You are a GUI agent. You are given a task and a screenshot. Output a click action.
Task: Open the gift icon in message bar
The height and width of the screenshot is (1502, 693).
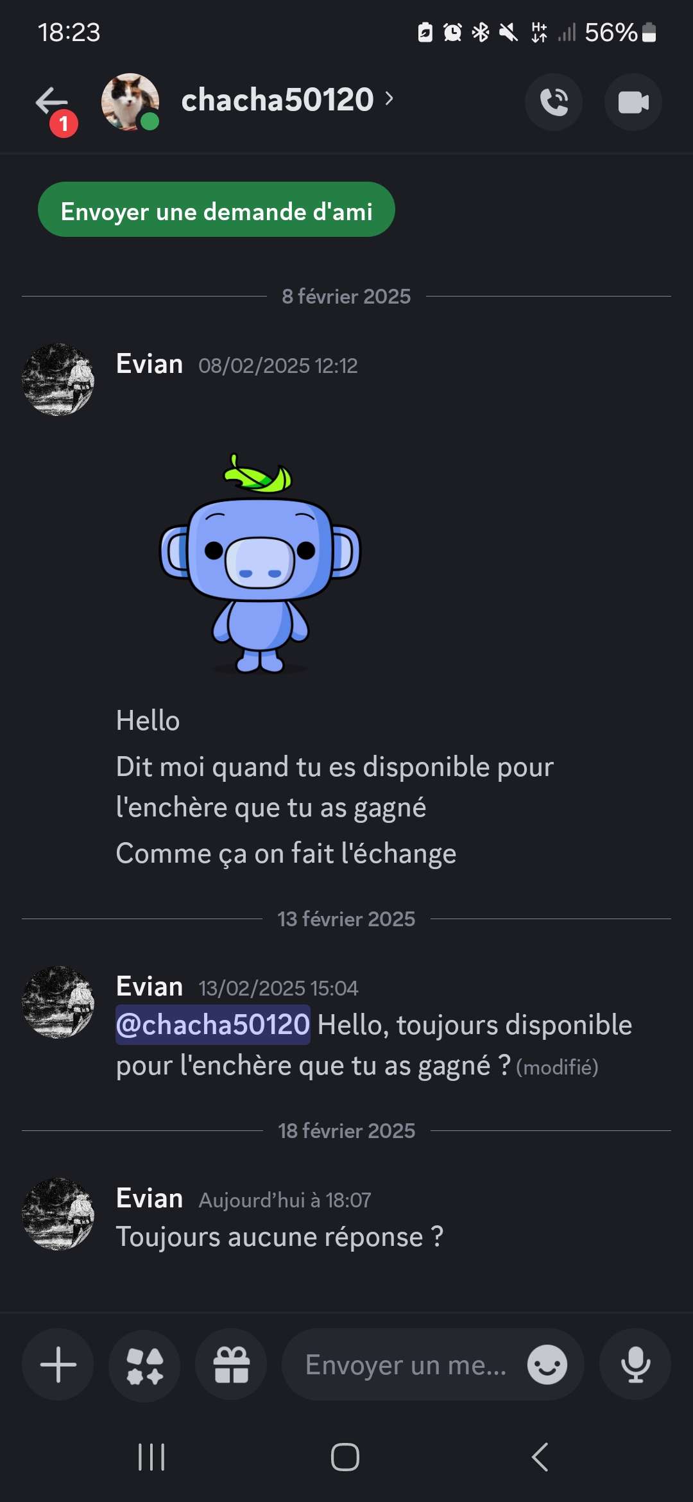click(x=231, y=1365)
